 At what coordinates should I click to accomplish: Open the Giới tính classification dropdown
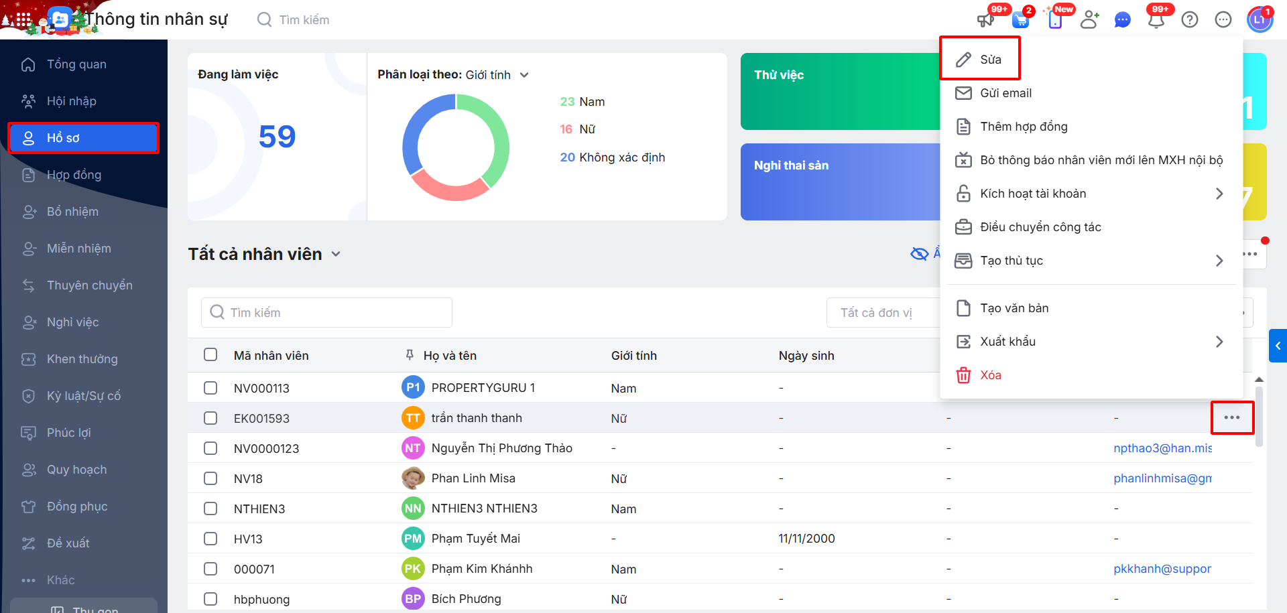[x=524, y=75]
